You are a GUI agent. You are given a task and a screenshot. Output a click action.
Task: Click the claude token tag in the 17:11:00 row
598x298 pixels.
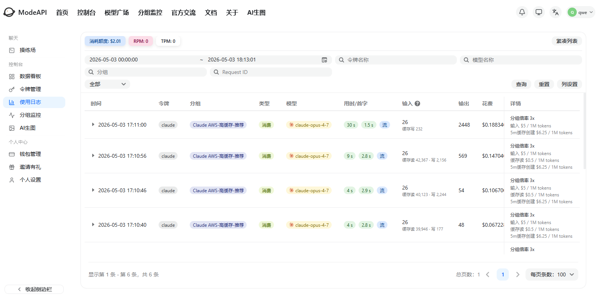pyautogui.click(x=168, y=125)
